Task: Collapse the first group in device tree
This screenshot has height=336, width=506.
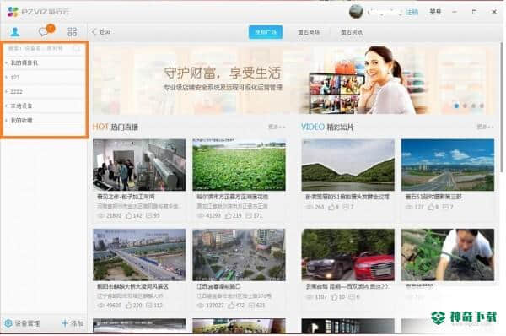Action: coord(44,62)
